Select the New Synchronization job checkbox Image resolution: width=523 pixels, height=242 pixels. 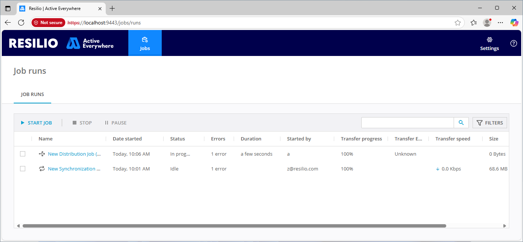[23, 169]
